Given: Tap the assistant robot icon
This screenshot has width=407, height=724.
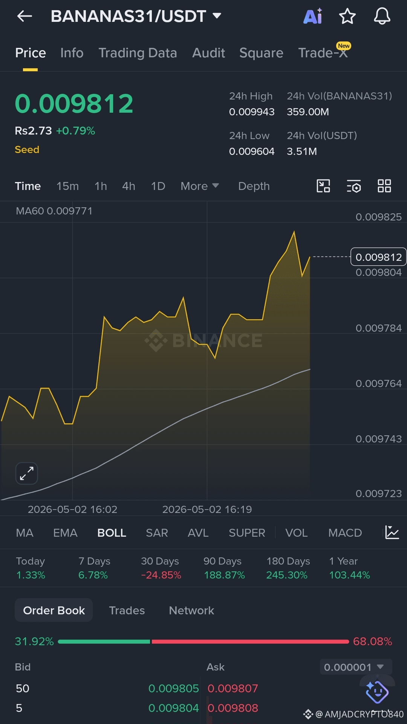Looking at the screenshot, I should (x=377, y=692).
